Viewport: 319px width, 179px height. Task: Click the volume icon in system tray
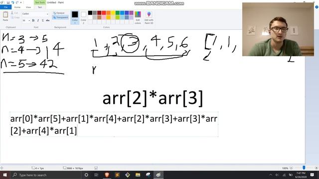pyautogui.click(x=277, y=175)
